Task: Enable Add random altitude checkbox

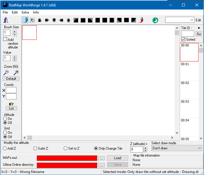Action: tap(5, 39)
